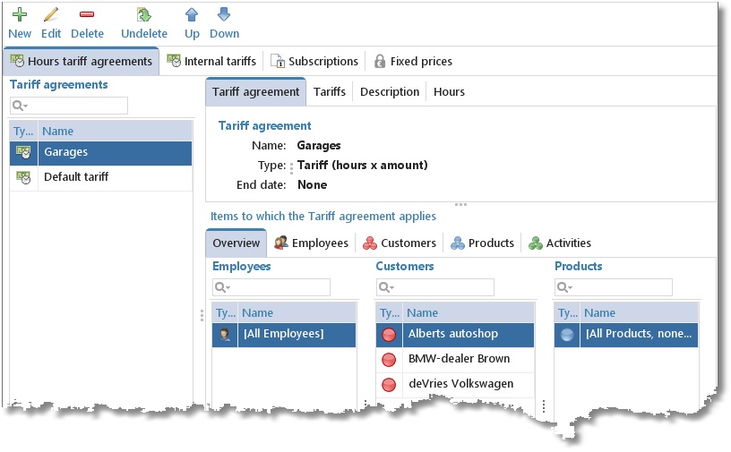Click the green plus New icon
The width and height of the screenshot is (731, 452).
coord(20,15)
